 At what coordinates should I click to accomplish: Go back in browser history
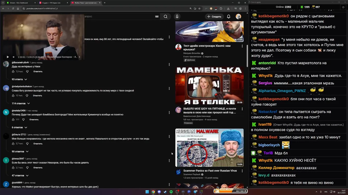click(x=3, y=8)
